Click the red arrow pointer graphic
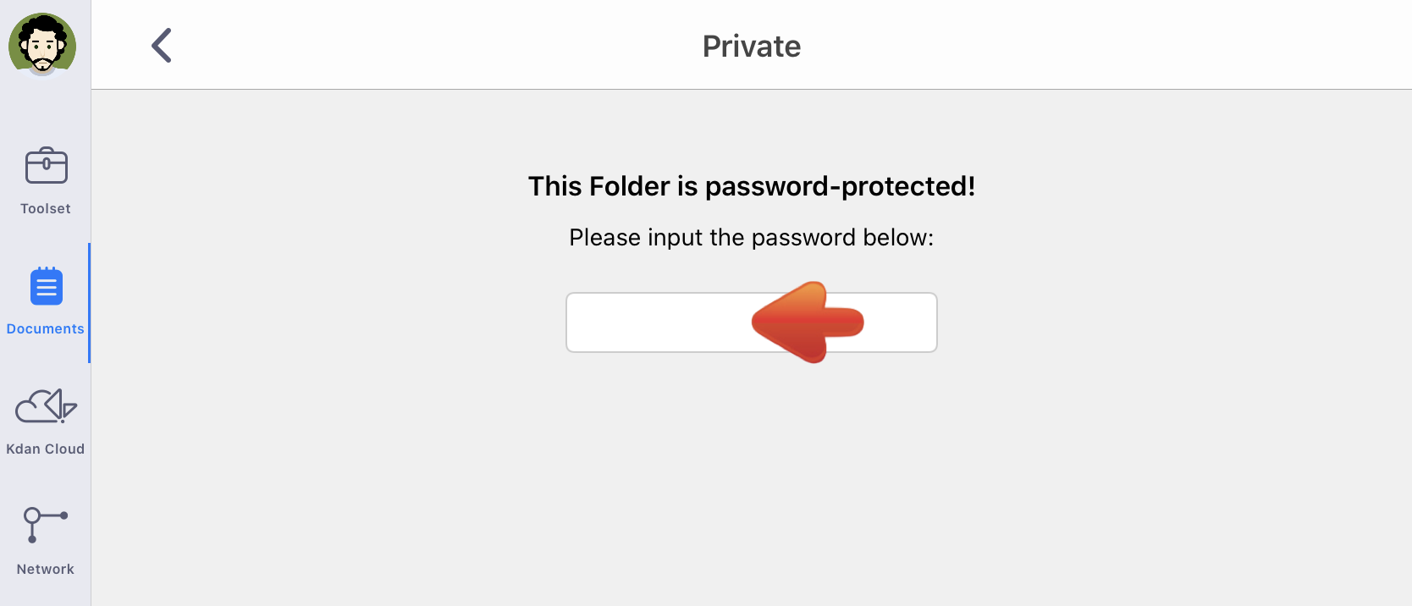The image size is (1412, 606). tap(808, 322)
